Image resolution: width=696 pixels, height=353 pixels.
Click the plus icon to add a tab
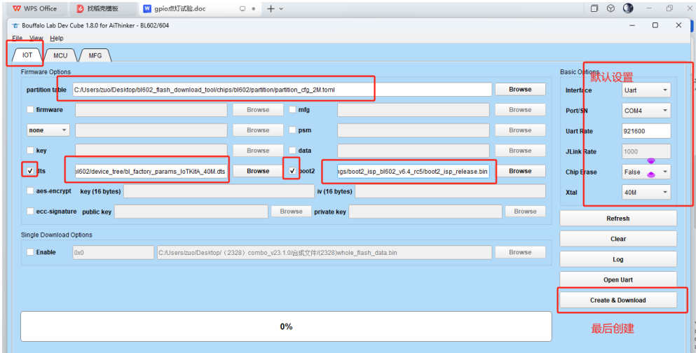click(271, 8)
